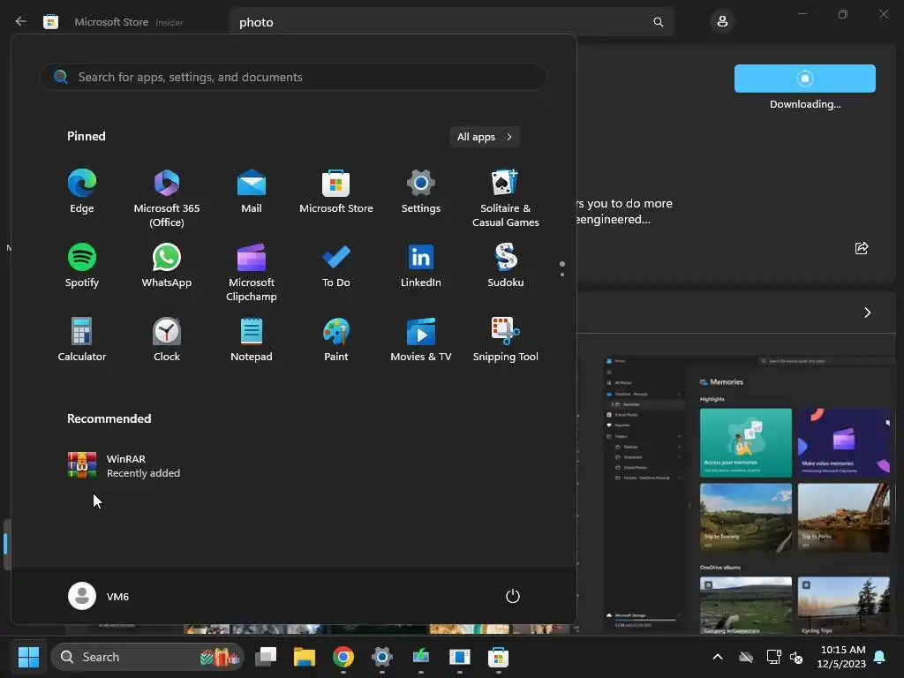Open LinkedIn app
This screenshot has width=904, height=678.
pyautogui.click(x=421, y=266)
